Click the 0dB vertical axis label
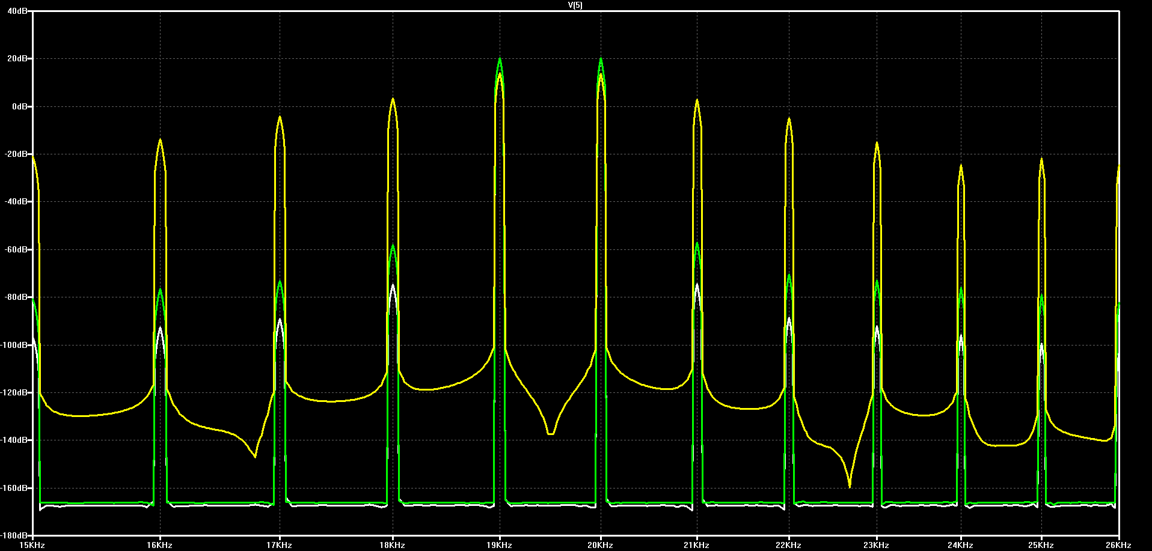The width and height of the screenshot is (1152, 551). tap(20, 106)
